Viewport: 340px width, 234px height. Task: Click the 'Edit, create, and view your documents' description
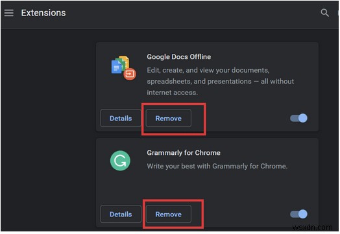(221, 81)
